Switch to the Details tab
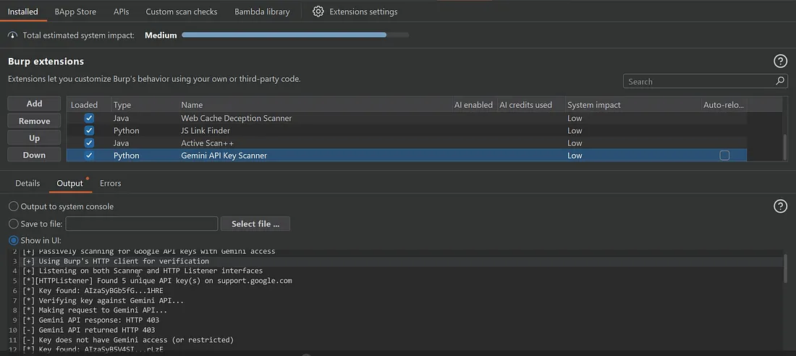This screenshot has width=796, height=356. click(27, 183)
